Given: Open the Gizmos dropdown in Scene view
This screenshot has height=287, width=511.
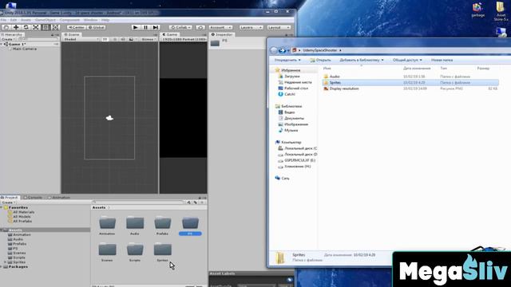Looking at the screenshot, I should pyautogui.click(x=149, y=39).
